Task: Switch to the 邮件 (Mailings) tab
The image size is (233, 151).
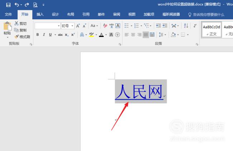Action: 101,14
